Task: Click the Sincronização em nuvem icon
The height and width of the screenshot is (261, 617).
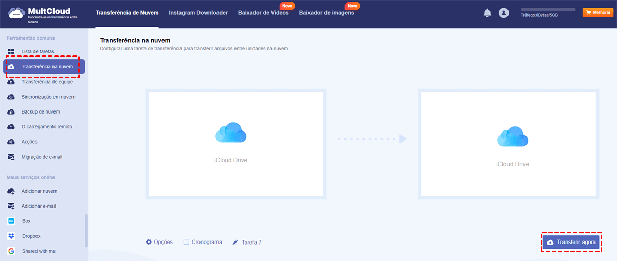Action: pyautogui.click(x=11, y=97)
